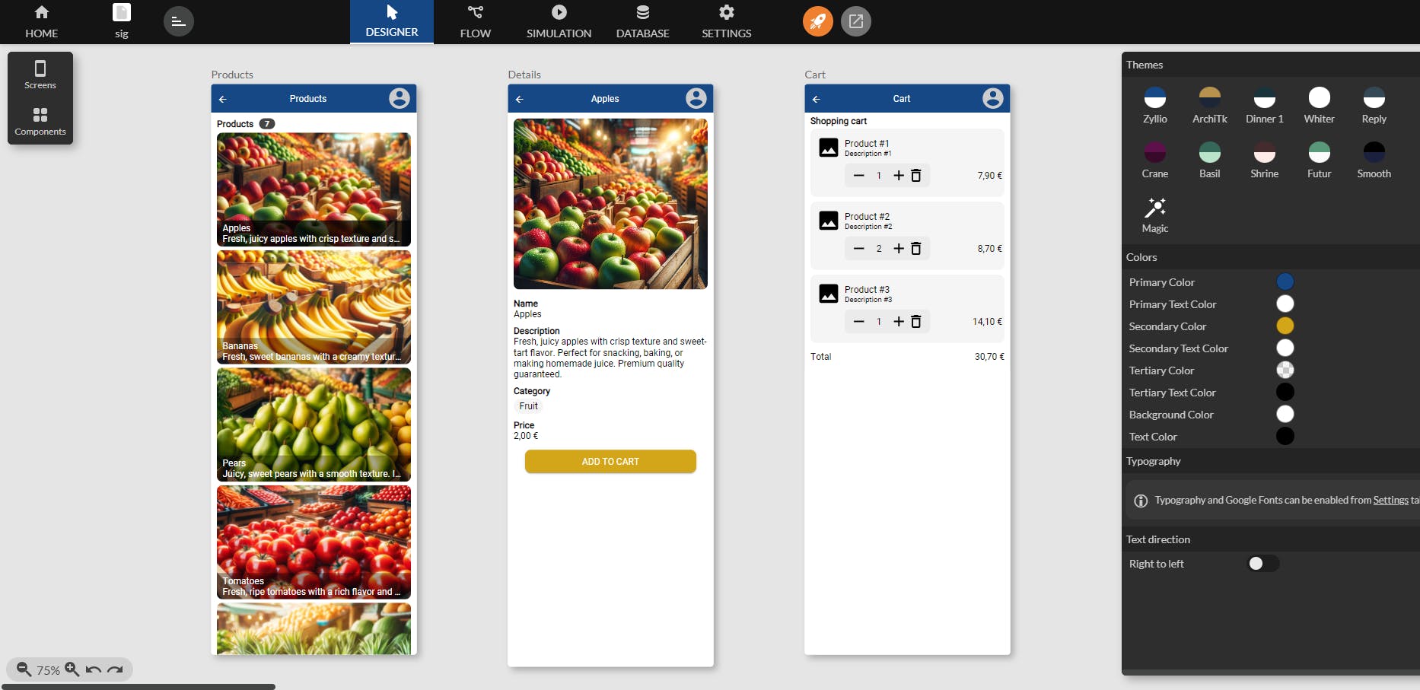The image size is (1420, 690).
Task: Open the external preview icon
Action: [856, 21]
